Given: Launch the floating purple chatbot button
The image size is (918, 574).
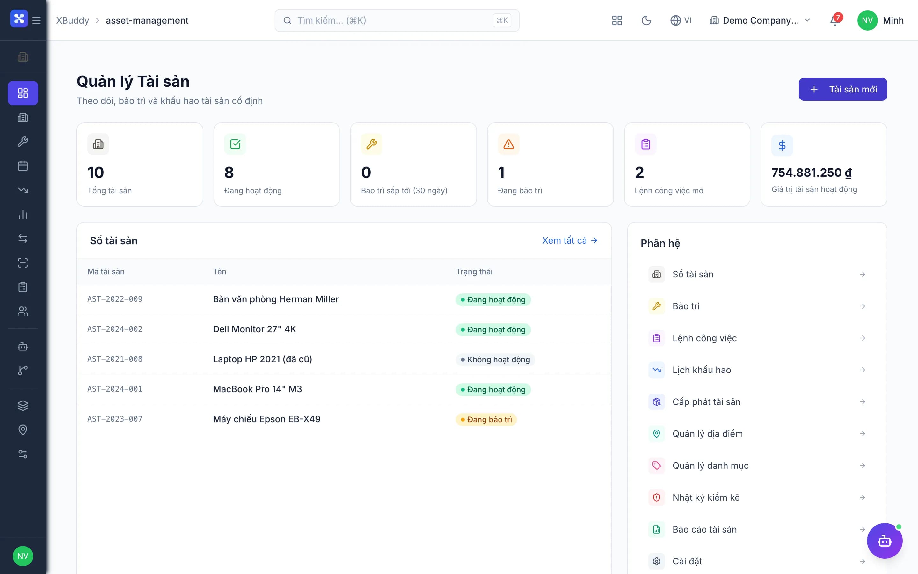Looking at the screenshot, I should [885, 541].
